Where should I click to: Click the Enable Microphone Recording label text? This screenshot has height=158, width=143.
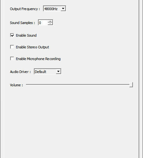coord(38,59)
